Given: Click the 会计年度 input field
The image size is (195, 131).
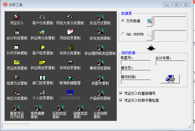Looking at the screenshot, I should [170, 63].
